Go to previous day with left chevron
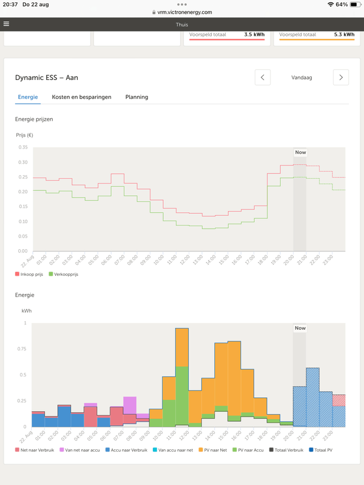 [263, 78]
